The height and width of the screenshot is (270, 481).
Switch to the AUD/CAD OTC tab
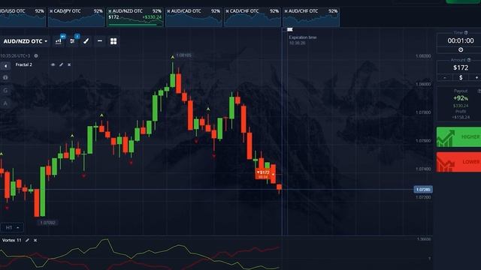(x=194, y=17)
